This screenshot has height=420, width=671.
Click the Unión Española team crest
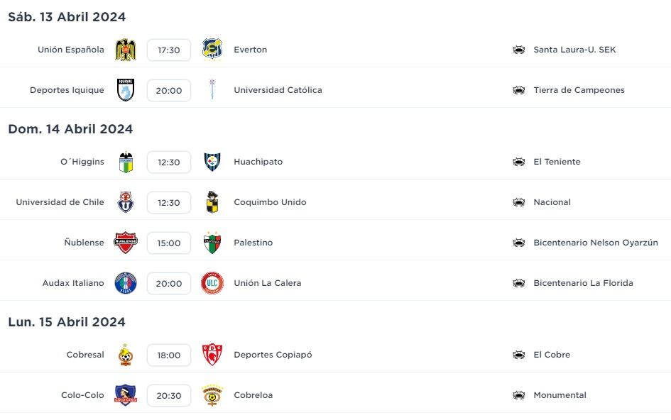[x=126, y=50]
